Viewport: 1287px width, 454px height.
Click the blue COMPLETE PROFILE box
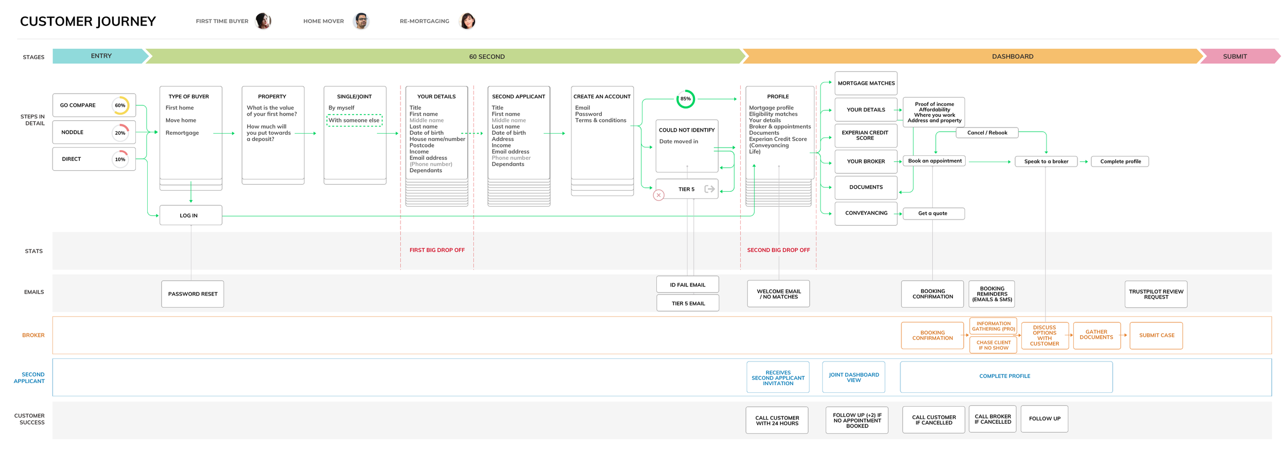pos(1006,377)
